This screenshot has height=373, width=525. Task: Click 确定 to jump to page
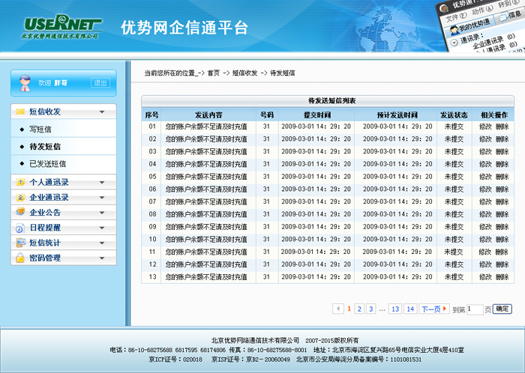[x=502, y=309]
